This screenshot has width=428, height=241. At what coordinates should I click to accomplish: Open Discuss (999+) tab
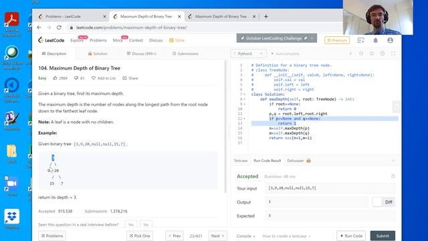pyautogui.click(x=141, y=54)
